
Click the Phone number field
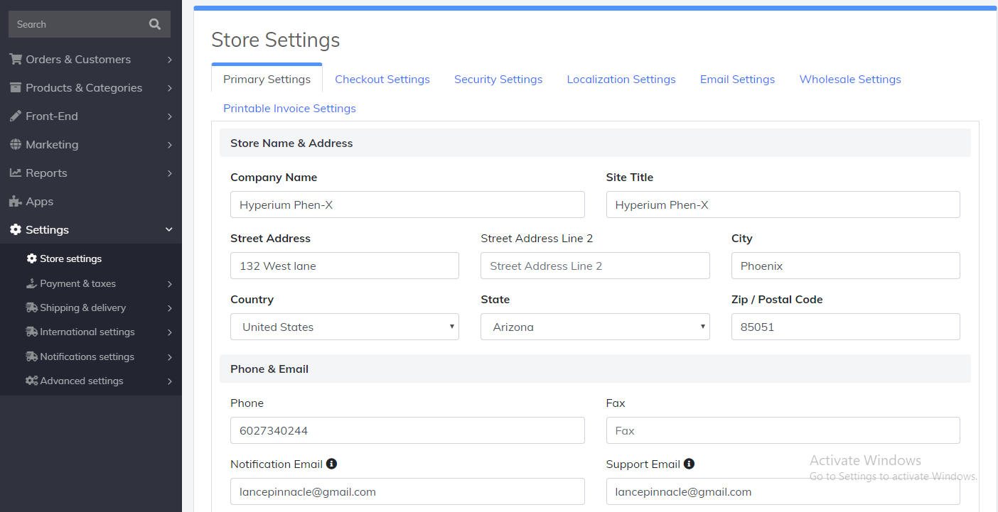pos(407,430)
